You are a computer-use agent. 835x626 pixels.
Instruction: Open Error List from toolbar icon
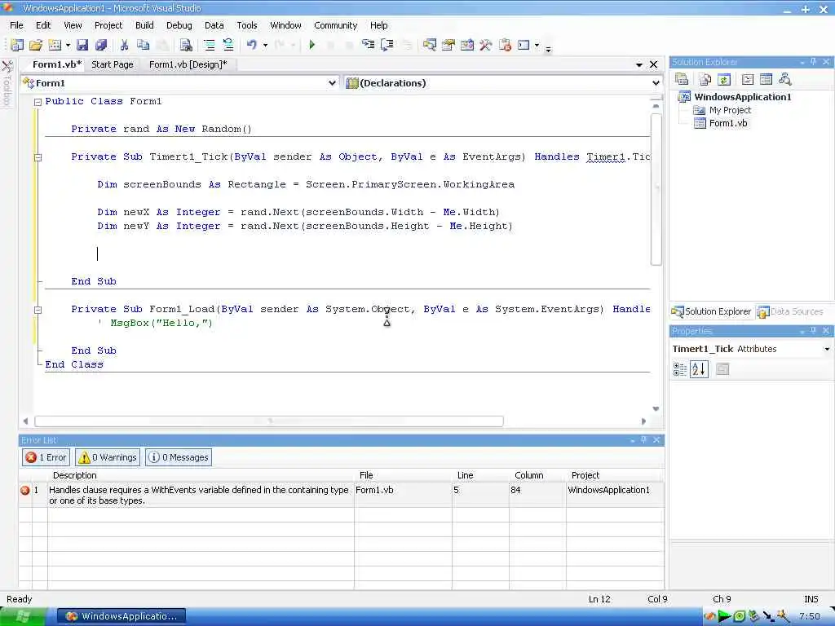pos(505,46)
